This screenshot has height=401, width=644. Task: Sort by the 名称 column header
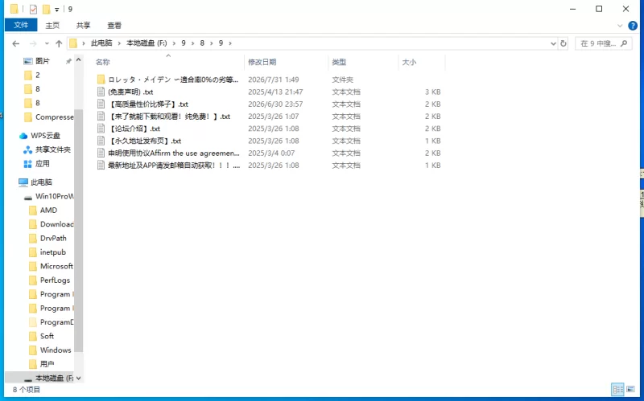coord(103,62)
